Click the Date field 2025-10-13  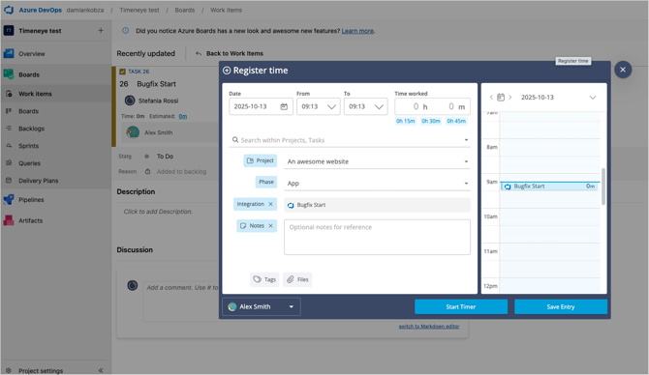261,106
